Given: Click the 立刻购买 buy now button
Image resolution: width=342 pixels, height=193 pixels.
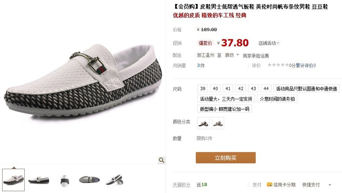Looking at the screenshot, I should point(225,158).
